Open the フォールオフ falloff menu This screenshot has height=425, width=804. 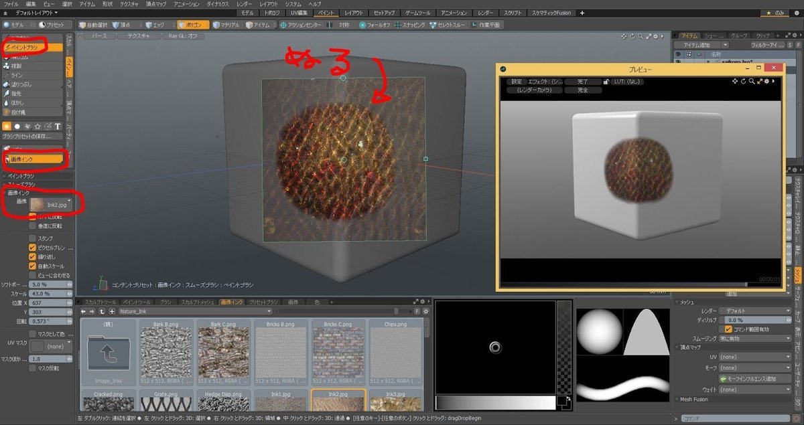(375, 25)
